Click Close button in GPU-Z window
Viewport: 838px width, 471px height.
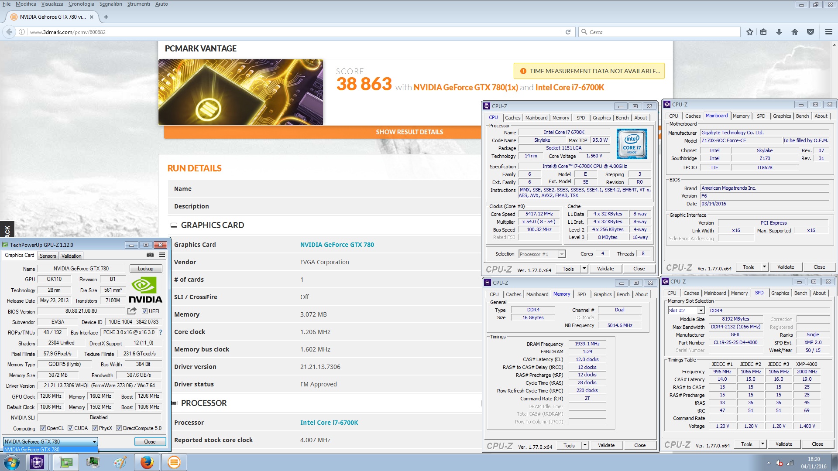(x=150, y=442)
